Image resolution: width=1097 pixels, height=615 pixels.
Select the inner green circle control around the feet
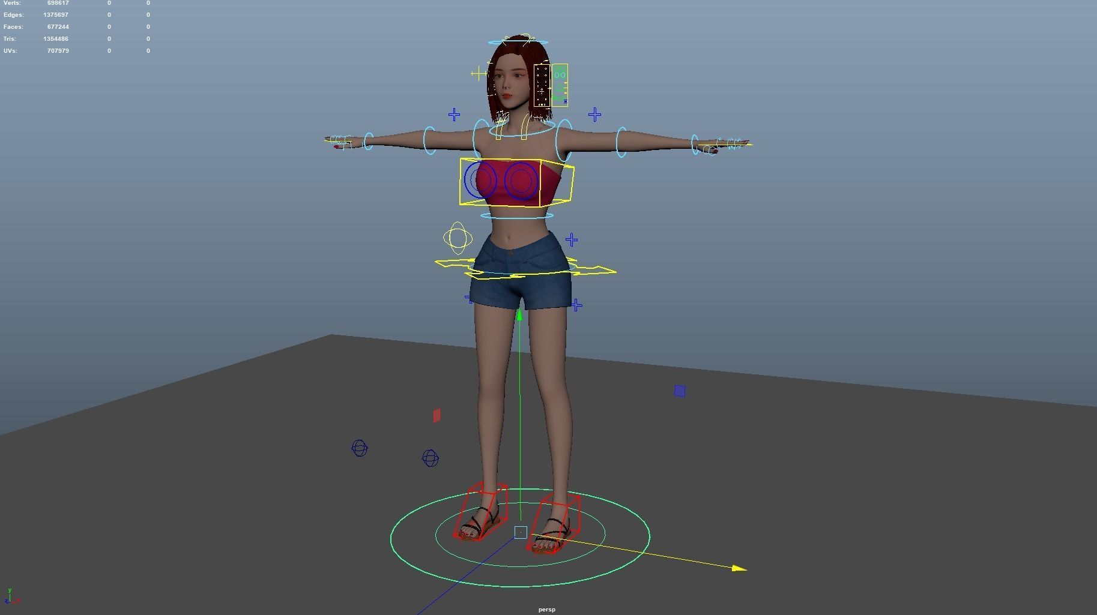[x=520, y=534]
